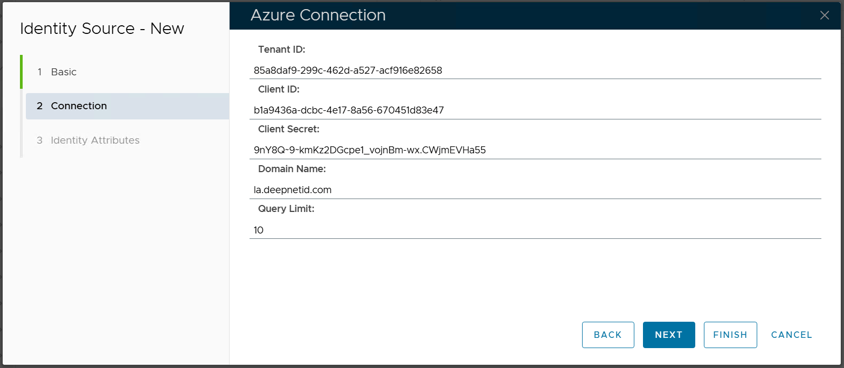844x368 pixels.
Task: Click NEXT to continue the wizard
Action: [668, 335]
